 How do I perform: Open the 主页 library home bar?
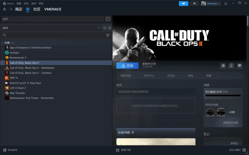click(53, 19)
